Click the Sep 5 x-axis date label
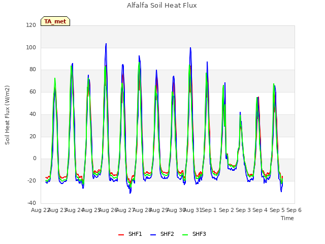The height and width of the screenshot is (244, 325). pyautogui.click(x=277, y=210)
